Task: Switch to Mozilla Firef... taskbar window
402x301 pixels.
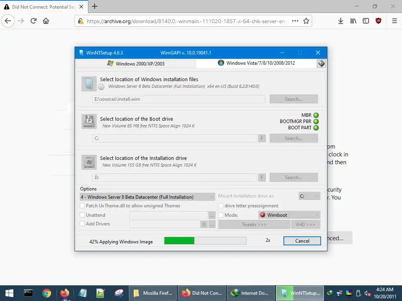Action: pos(153,293)
